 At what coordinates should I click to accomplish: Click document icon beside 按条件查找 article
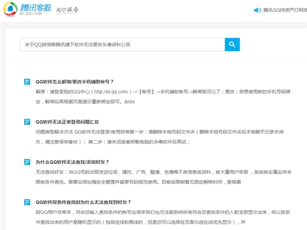[x=27, y=202]
